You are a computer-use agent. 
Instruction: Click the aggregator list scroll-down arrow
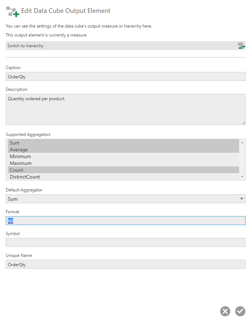pyautogui.click(x=242, y=177)
